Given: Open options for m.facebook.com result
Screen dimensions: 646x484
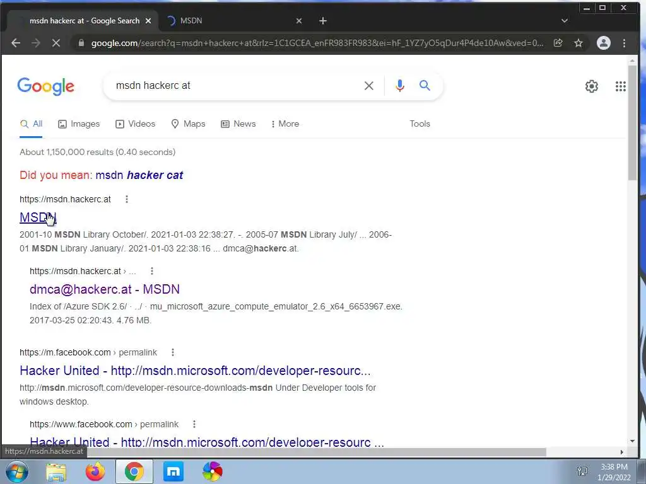Looking at the screenshot, I should pyautogui.click(x=173, y=352).
